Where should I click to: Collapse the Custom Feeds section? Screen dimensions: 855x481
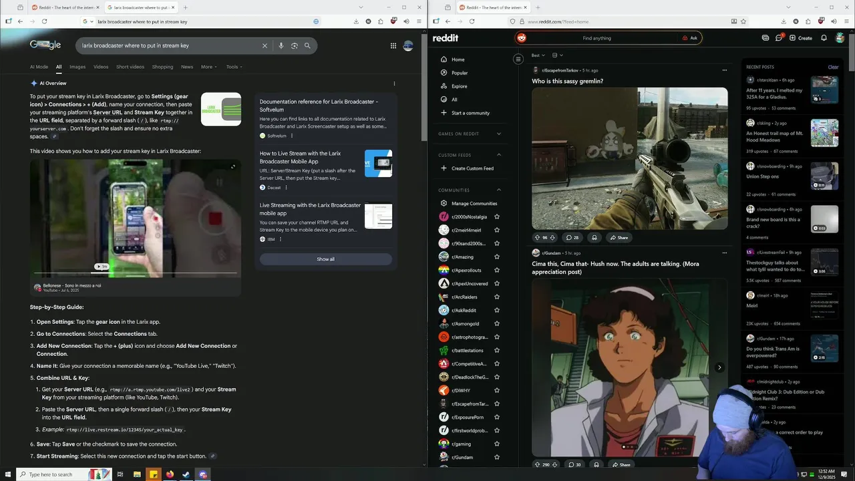tap(499, 155)
